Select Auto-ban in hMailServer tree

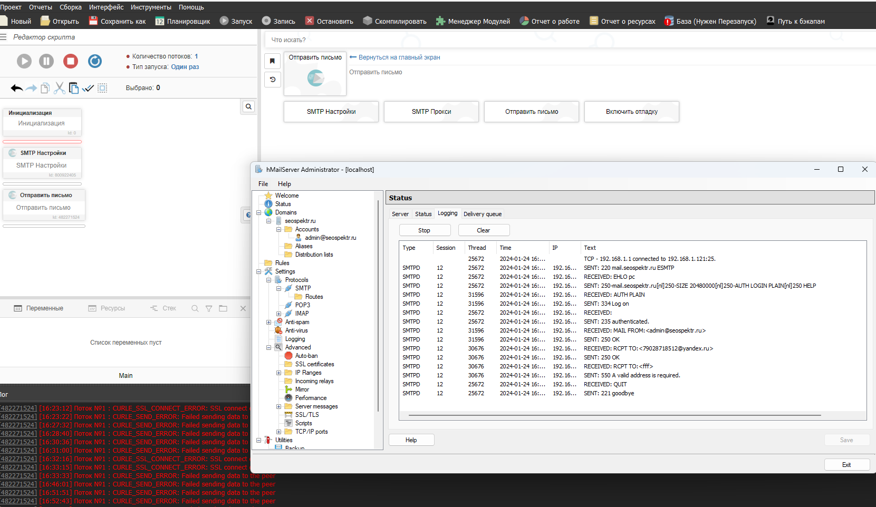point(306,356)
